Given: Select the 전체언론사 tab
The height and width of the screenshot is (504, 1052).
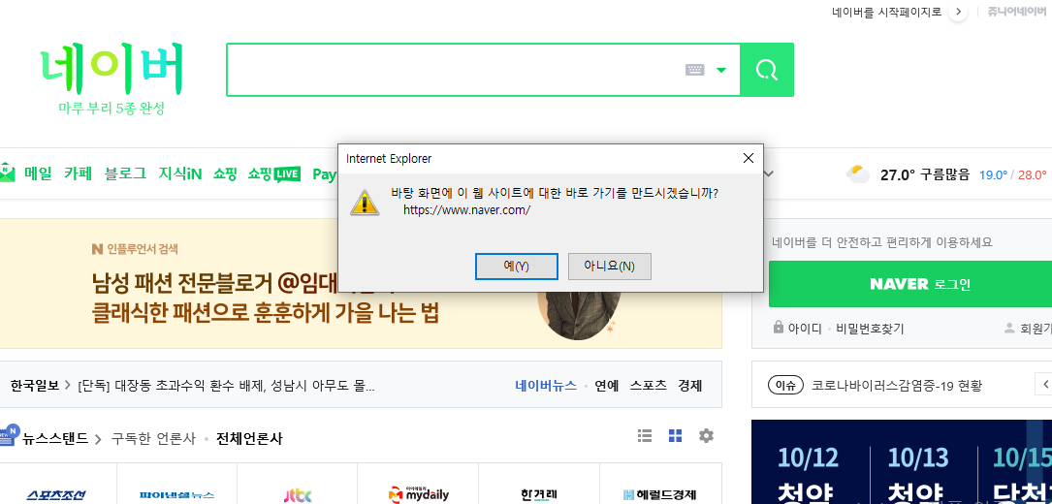Looking at the screenshot, I should pos(249,439).
